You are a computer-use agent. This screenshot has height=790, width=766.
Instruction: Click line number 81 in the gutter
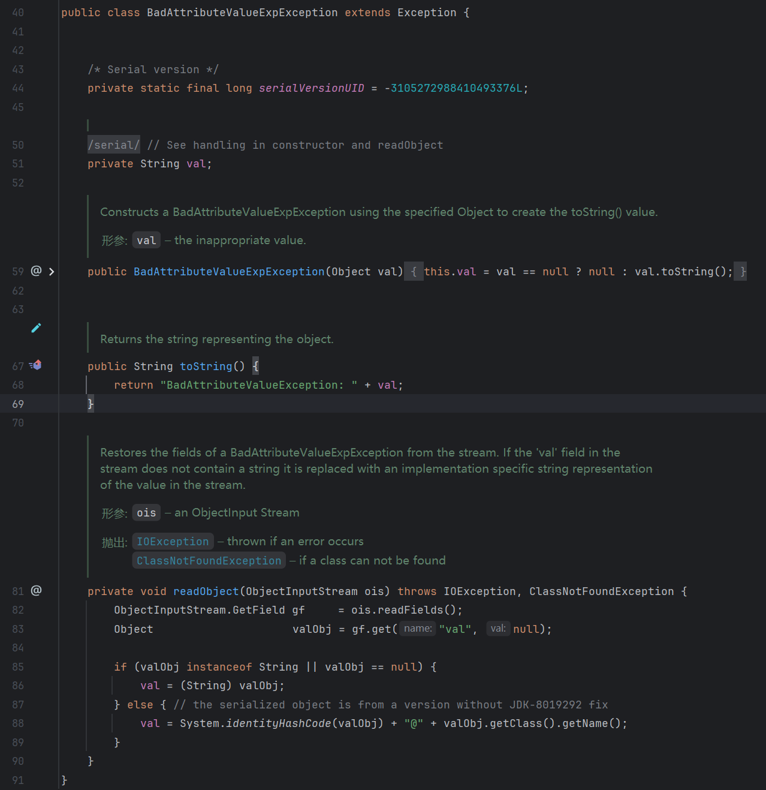coord(18,591)
